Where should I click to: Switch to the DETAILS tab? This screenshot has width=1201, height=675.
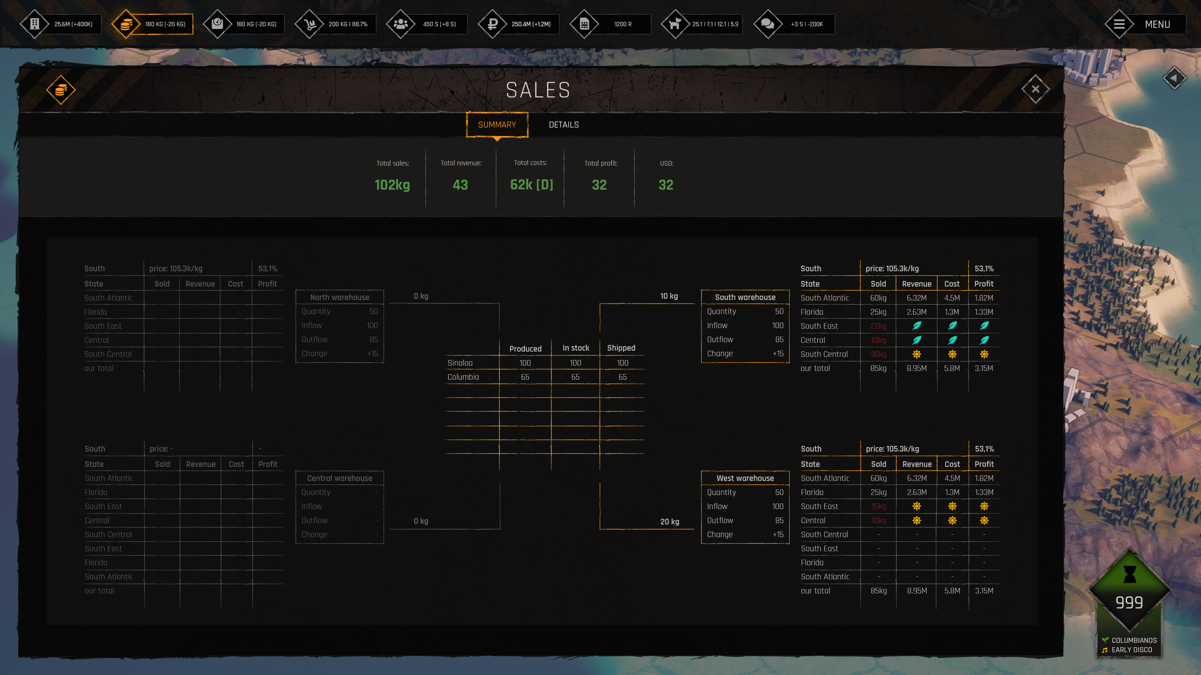click(564, 125)
